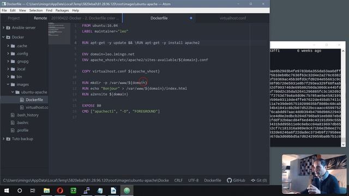Change CRLF line ending setting
Viewport: 349px width, 196px height.
click(x=178, y=180)
